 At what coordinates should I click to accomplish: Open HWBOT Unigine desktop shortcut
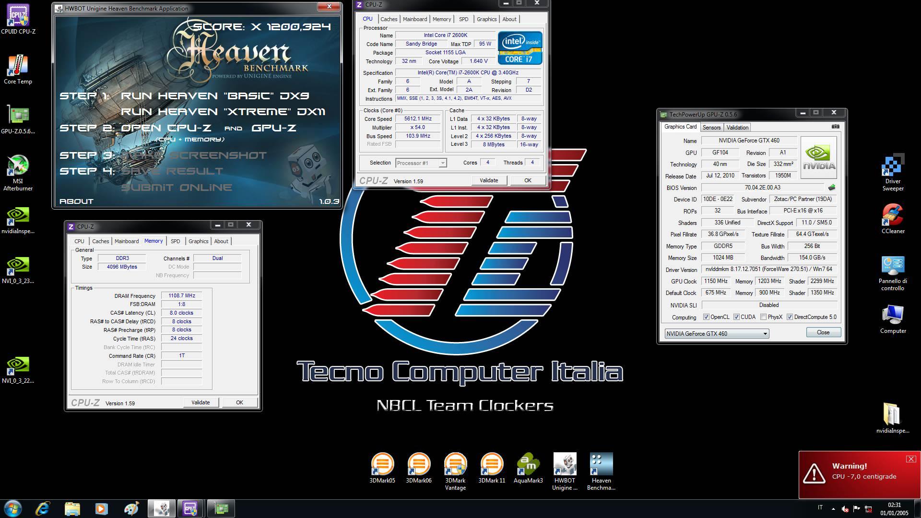click(565, 471)
